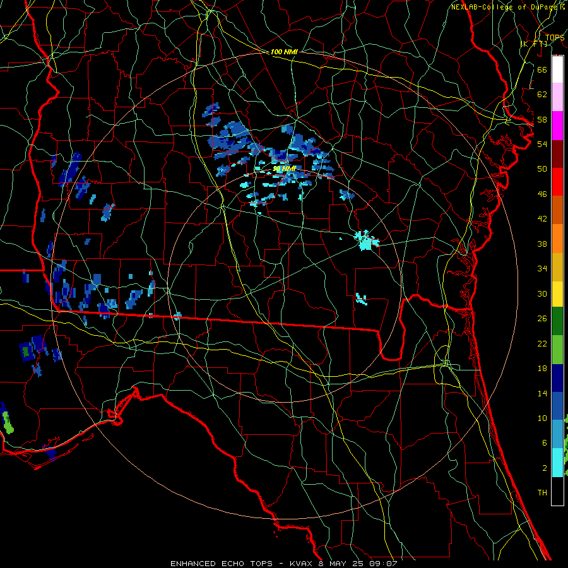Pick the cyan legend swatch

coord(557,463)
